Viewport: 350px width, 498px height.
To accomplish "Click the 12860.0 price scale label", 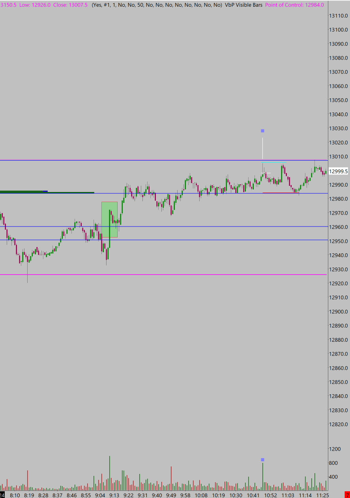I will click(x=339, y=368).
